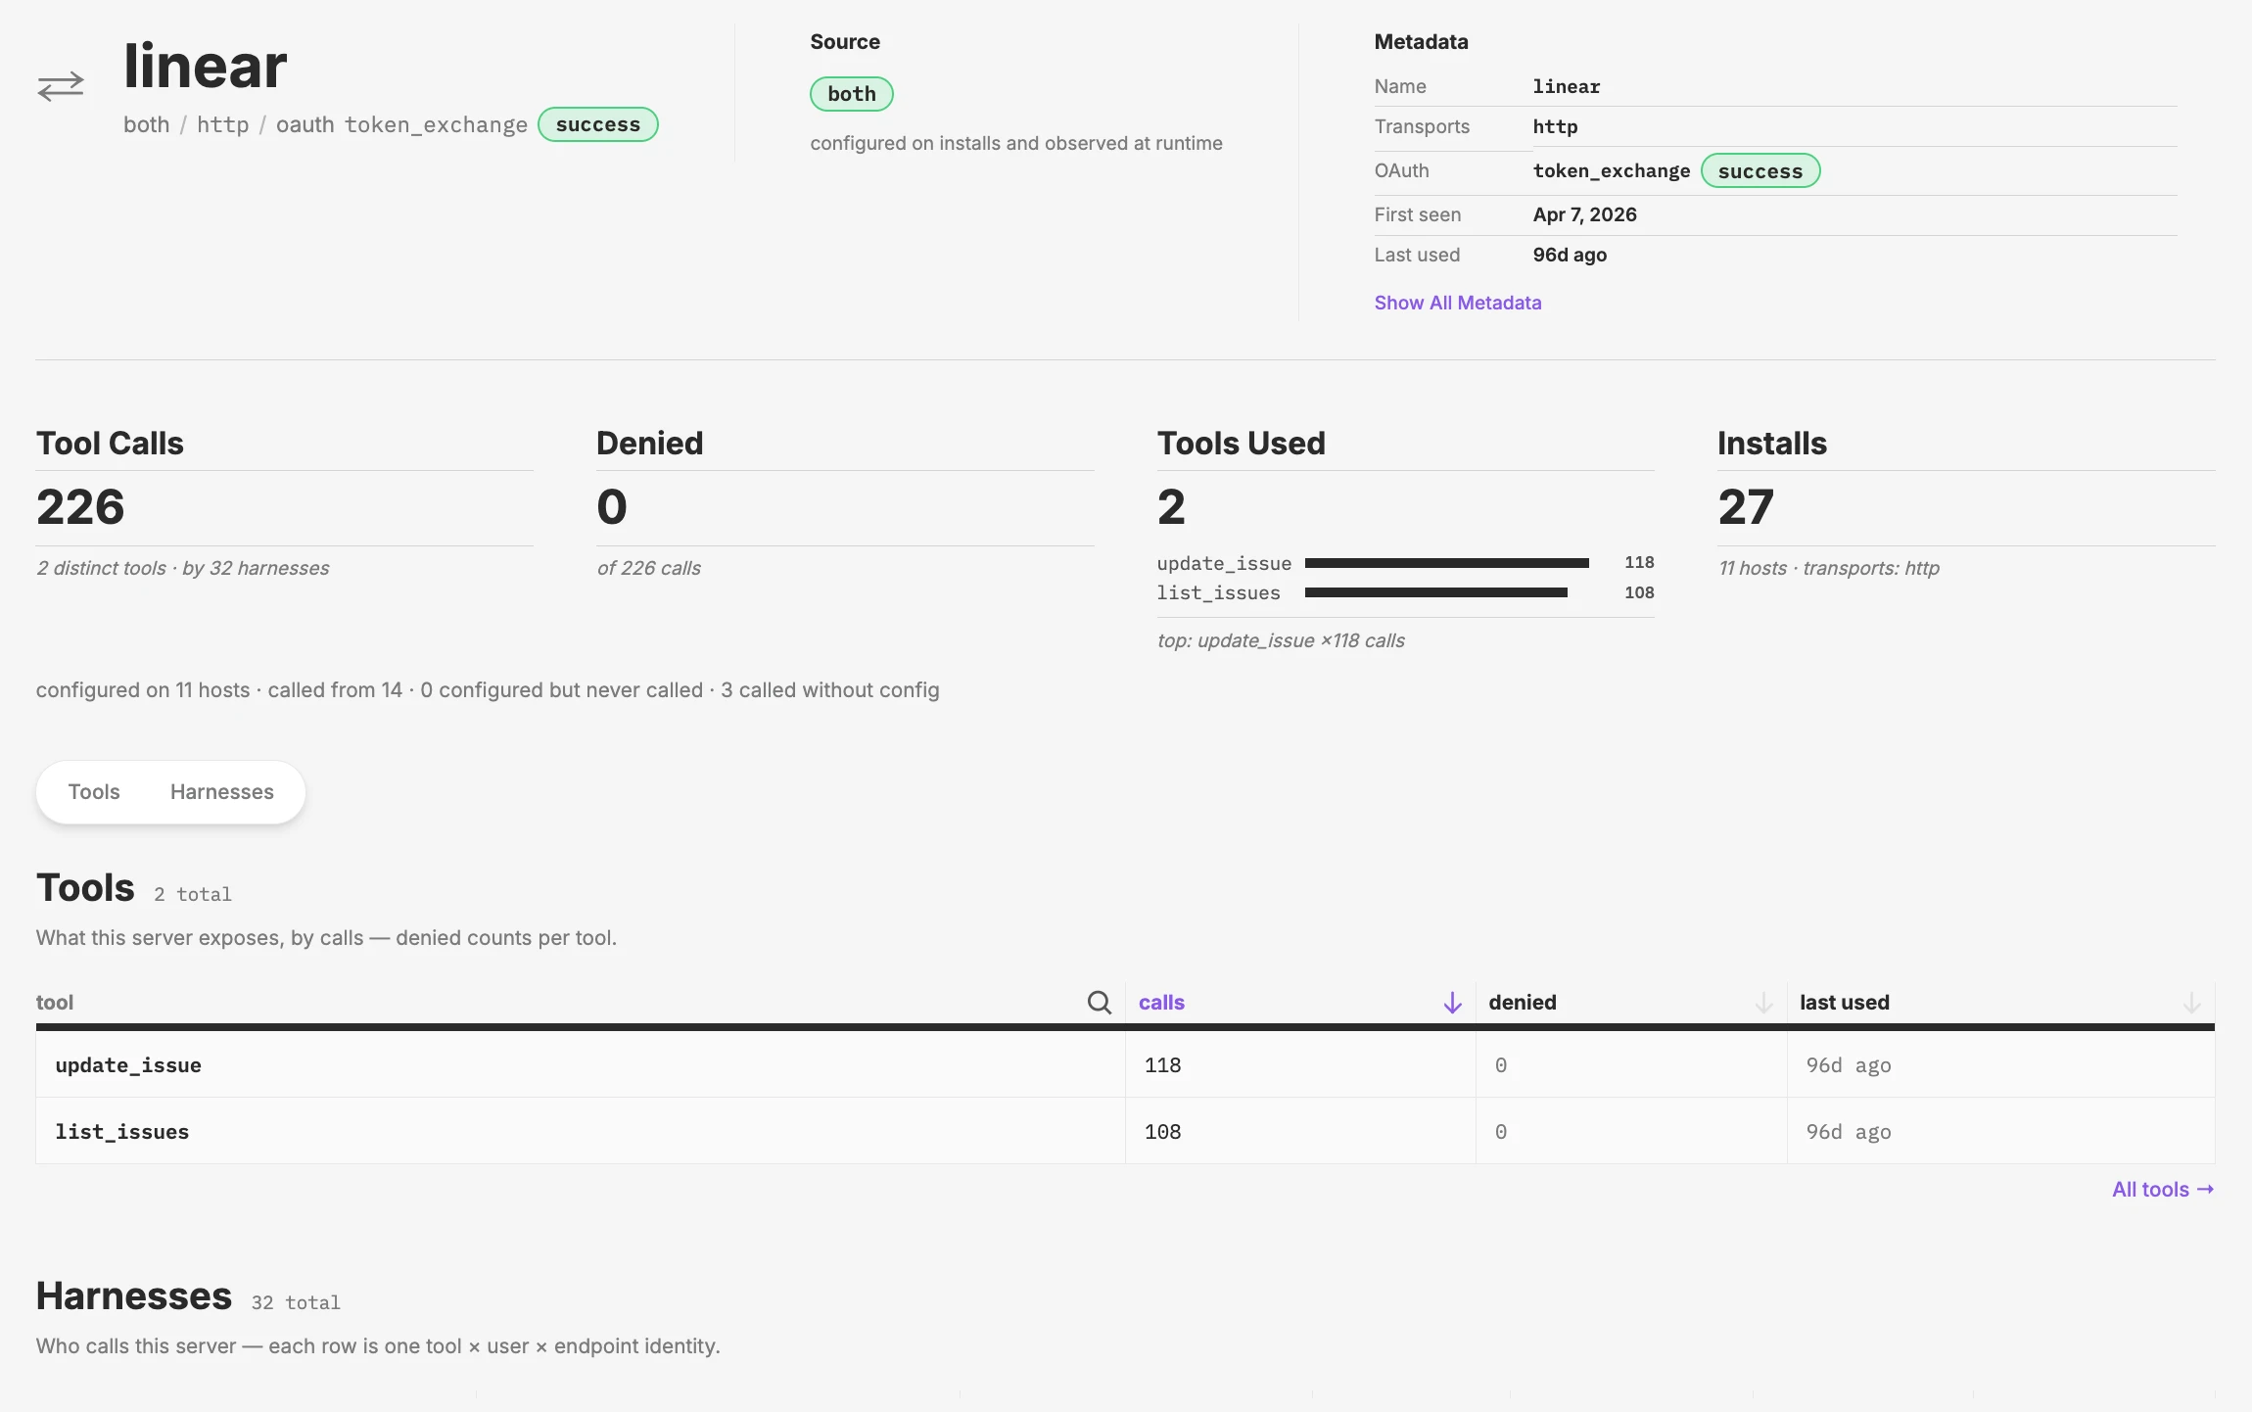Select the update_issue table row
Viewport: 2252px width, 1412px height.
tap(1125, 1064)
